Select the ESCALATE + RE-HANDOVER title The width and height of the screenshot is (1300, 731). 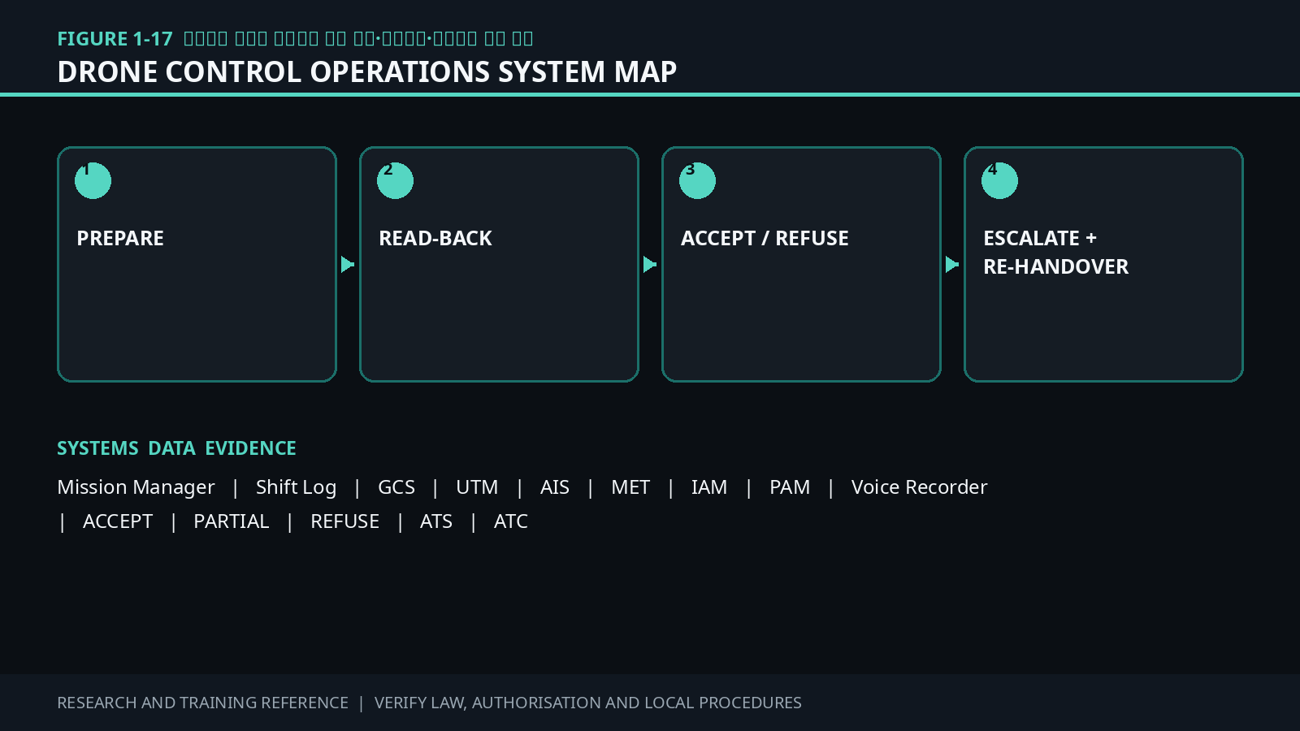[1055, 252]
